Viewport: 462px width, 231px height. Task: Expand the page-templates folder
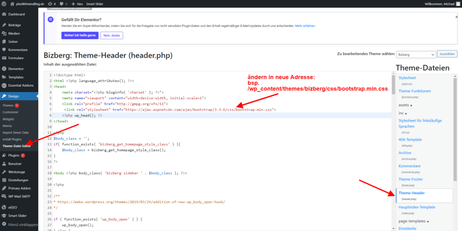tap(413, 221)
